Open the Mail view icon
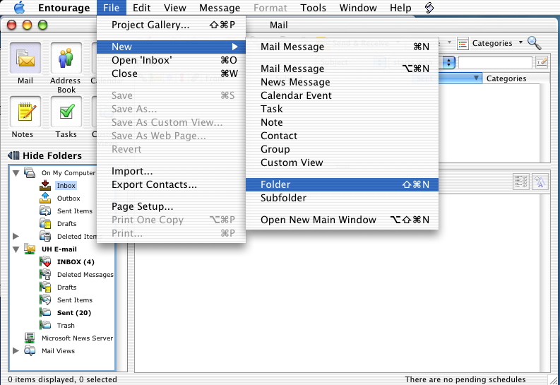Image resolution: width=560 pixels, height=385 pixels. 25,58
